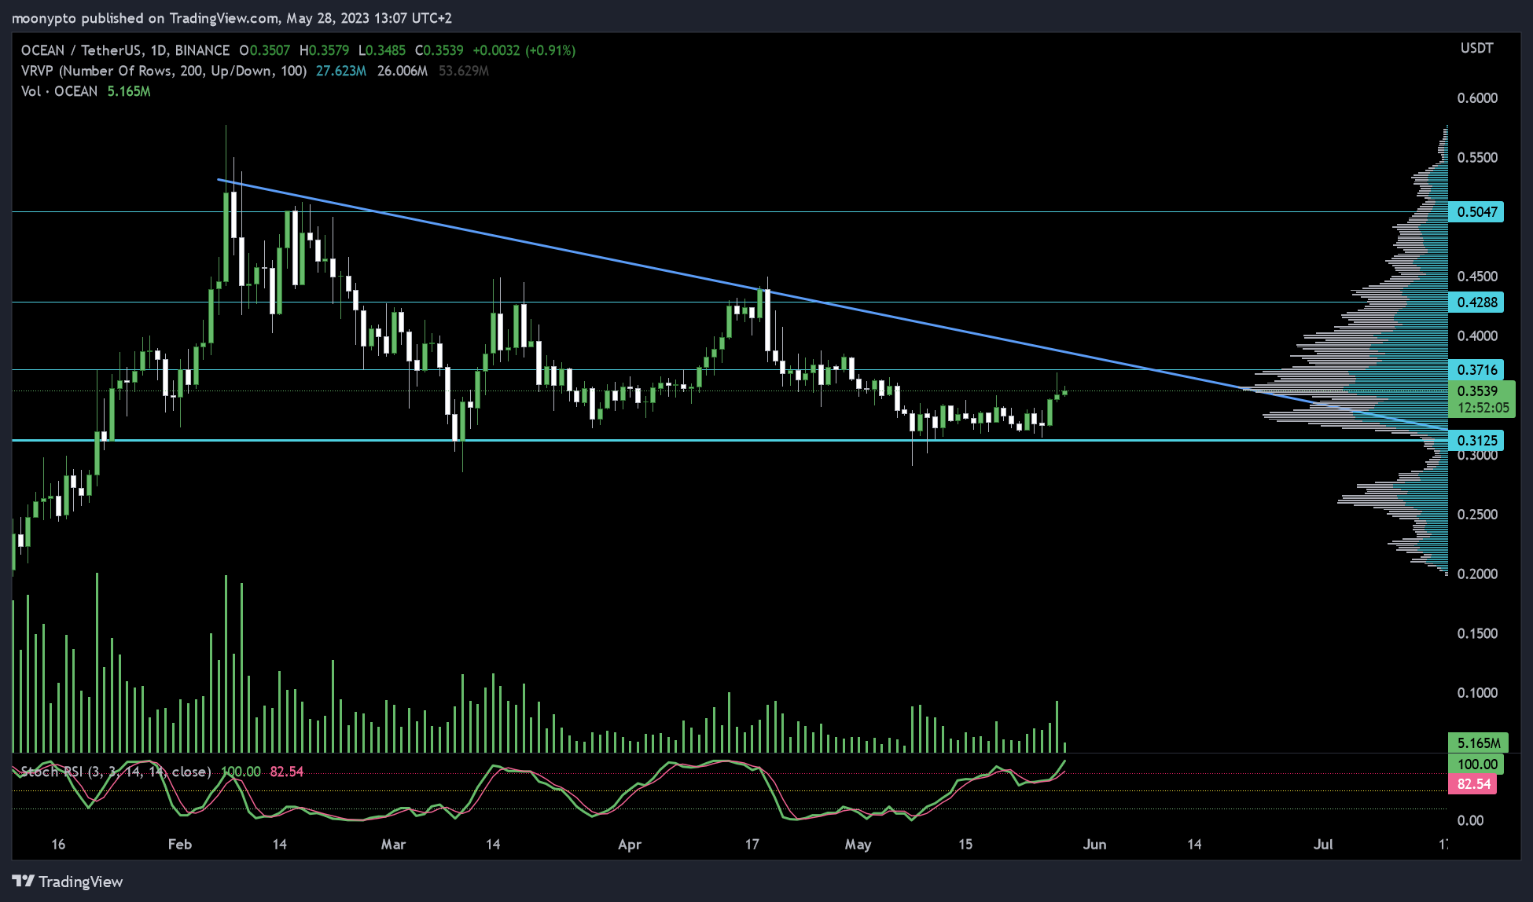Click the 0.2000 price axis tick
The width and height of the screenshot is (1533, 902).
(x=1477, y=574)
